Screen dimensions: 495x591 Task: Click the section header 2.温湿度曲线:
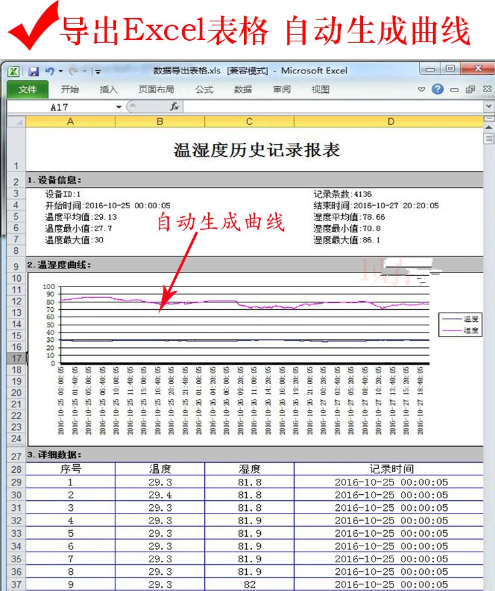tap(59, 265)
